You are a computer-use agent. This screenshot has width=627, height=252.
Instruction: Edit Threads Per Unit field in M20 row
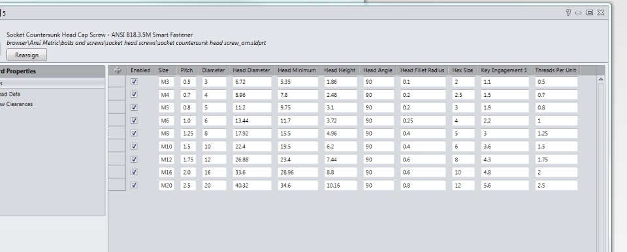coord(556,186)
